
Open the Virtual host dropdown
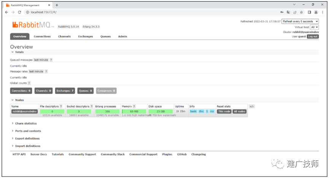[314, 27]
